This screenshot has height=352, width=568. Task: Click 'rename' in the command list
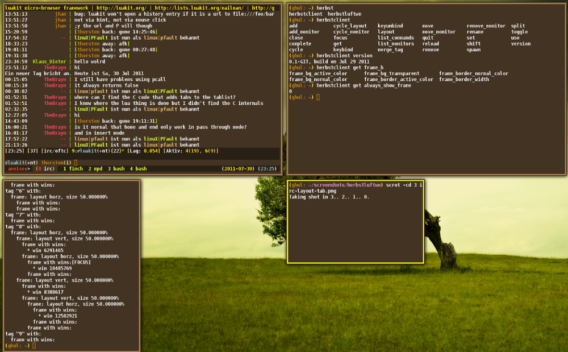(475, 32)
